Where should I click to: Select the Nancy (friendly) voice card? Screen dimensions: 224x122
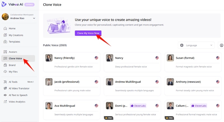click(x=72, y=62)
